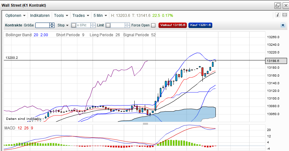
Task: Click the Kauf 13201.6 buy button
Action: (201, 25)
